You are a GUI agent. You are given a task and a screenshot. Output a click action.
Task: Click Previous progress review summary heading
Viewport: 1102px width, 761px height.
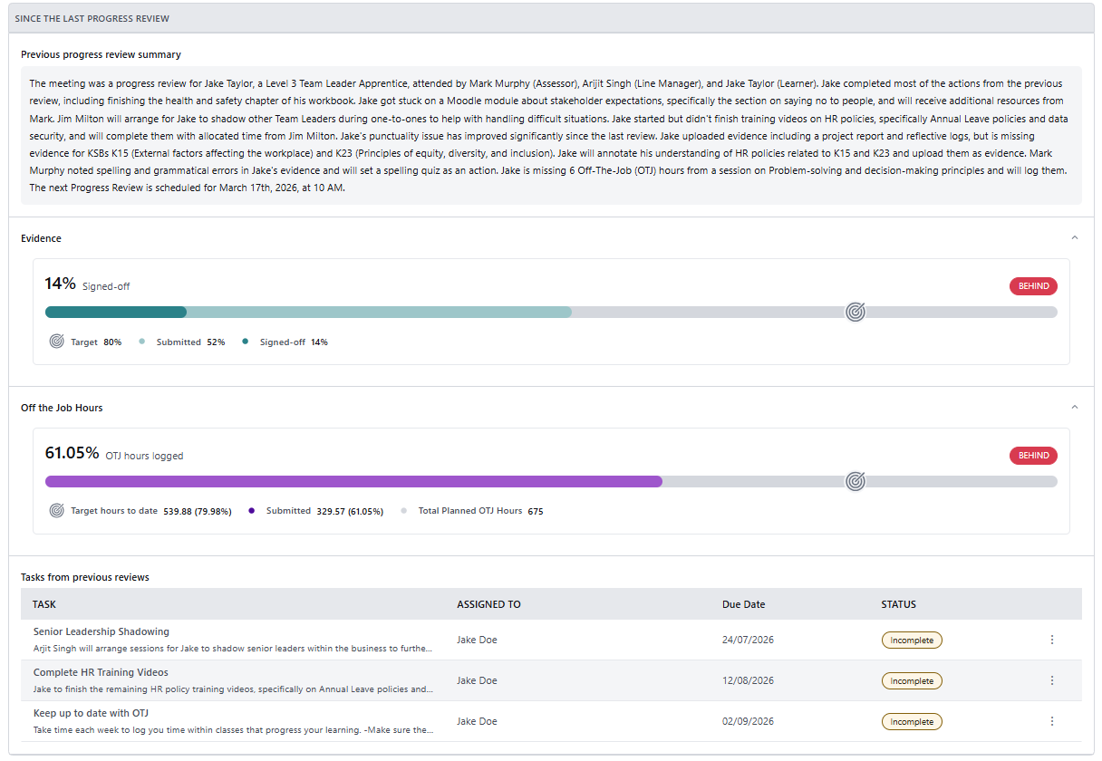pos(101,54)
